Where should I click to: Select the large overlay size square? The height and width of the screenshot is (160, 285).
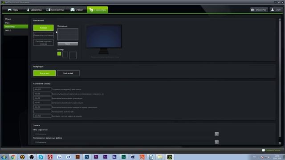[73, 55]
